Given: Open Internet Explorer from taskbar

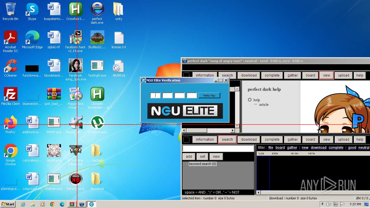Looking at the screenshot, I should click(23, 204).
